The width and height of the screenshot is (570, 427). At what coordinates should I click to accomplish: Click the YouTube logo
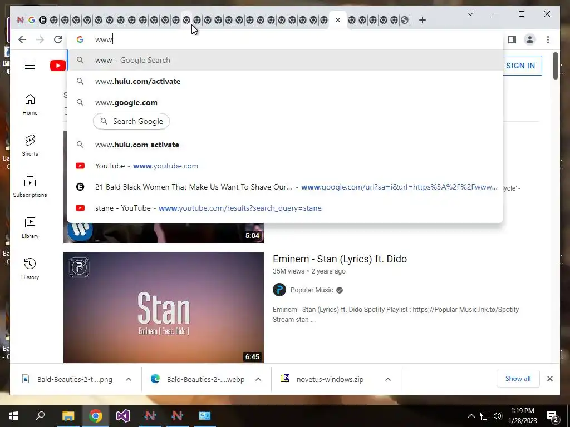coord(58,66)
